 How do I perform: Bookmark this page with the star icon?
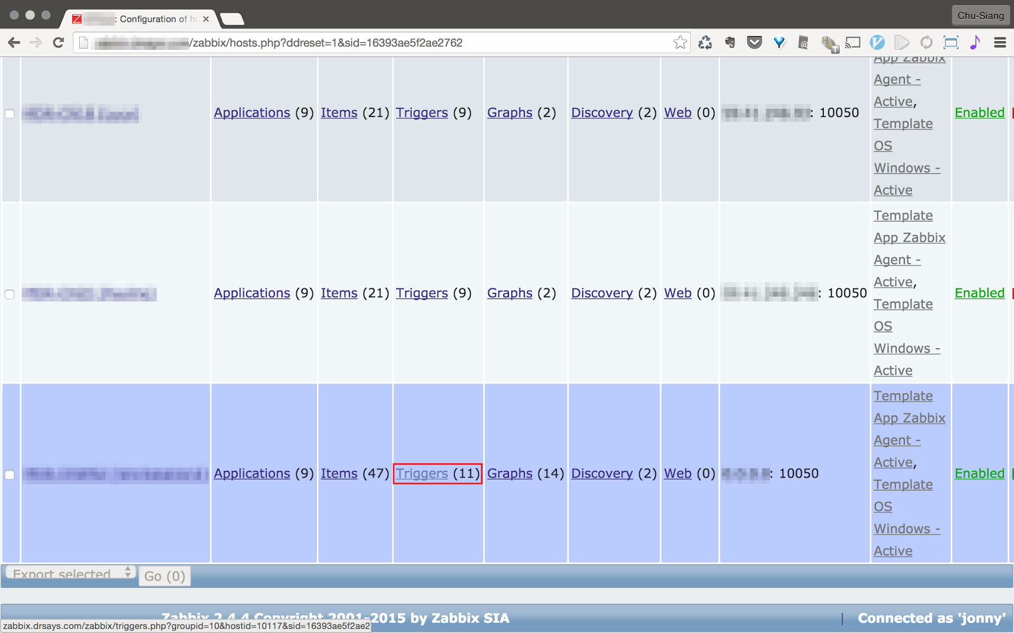point(680,42)
